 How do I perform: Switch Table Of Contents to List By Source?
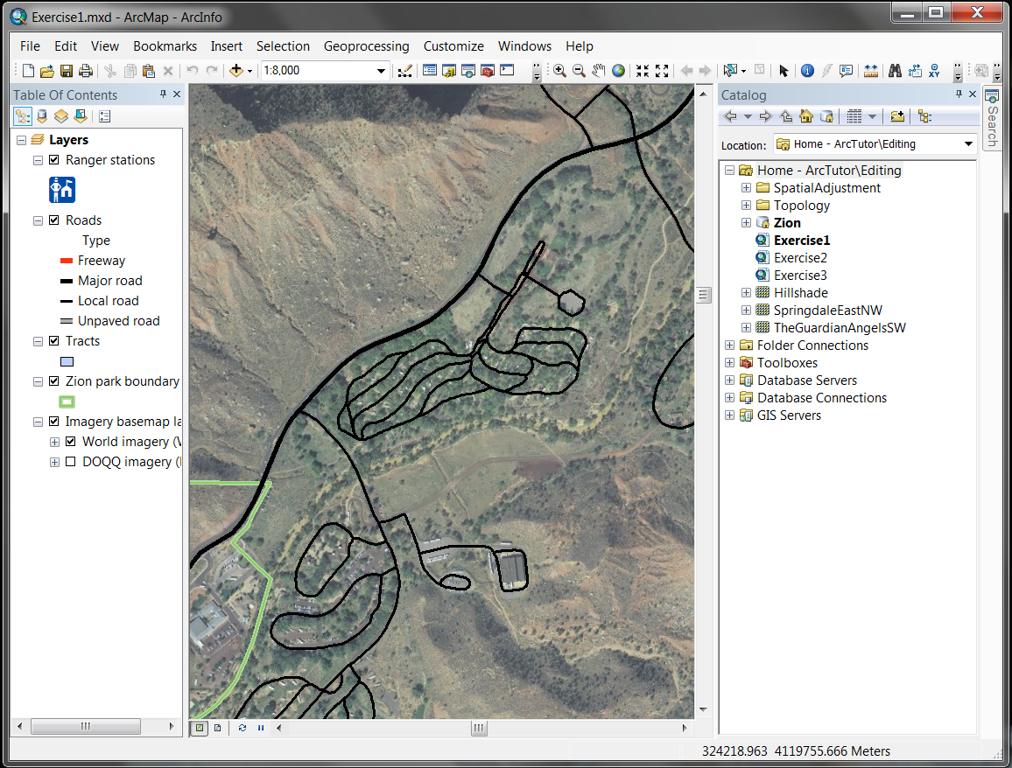(x=41, y=115)
